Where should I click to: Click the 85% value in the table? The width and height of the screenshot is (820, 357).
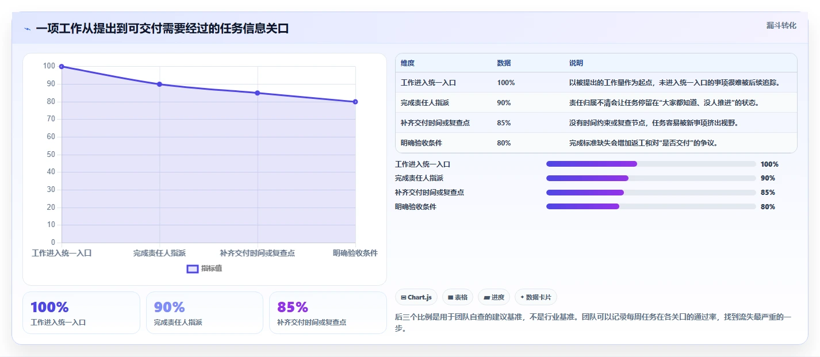[504, 123]
